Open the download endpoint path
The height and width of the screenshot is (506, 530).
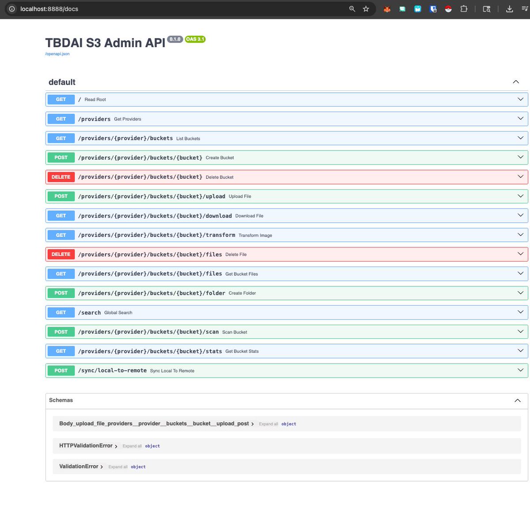coord(155,216)
